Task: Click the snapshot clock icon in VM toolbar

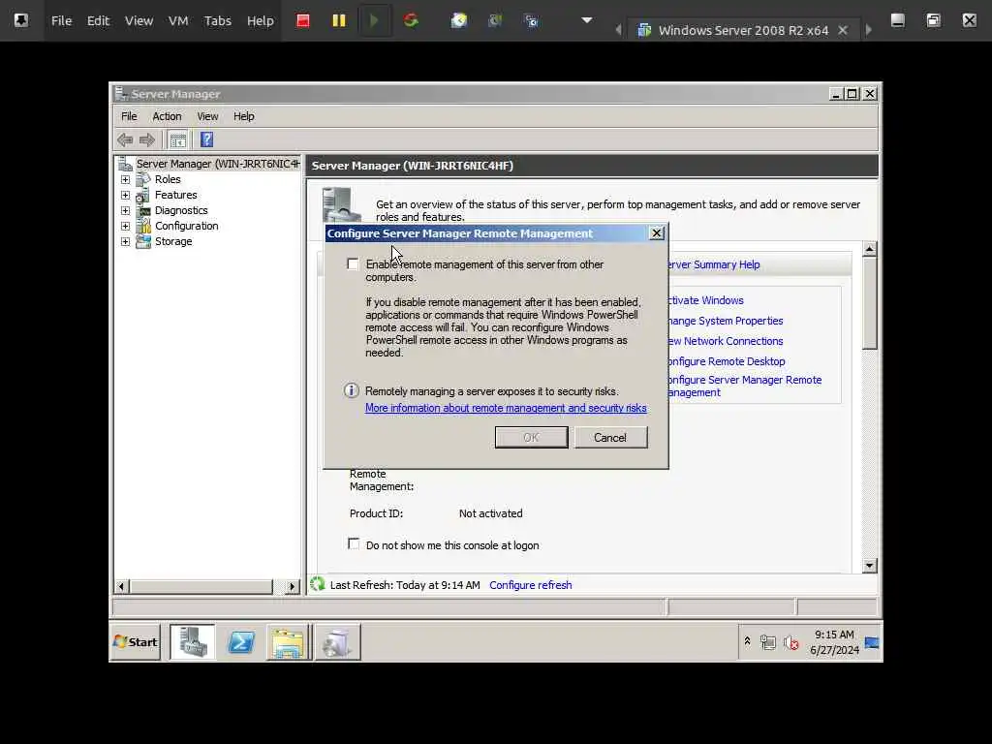Action: [x=458, y=21]
